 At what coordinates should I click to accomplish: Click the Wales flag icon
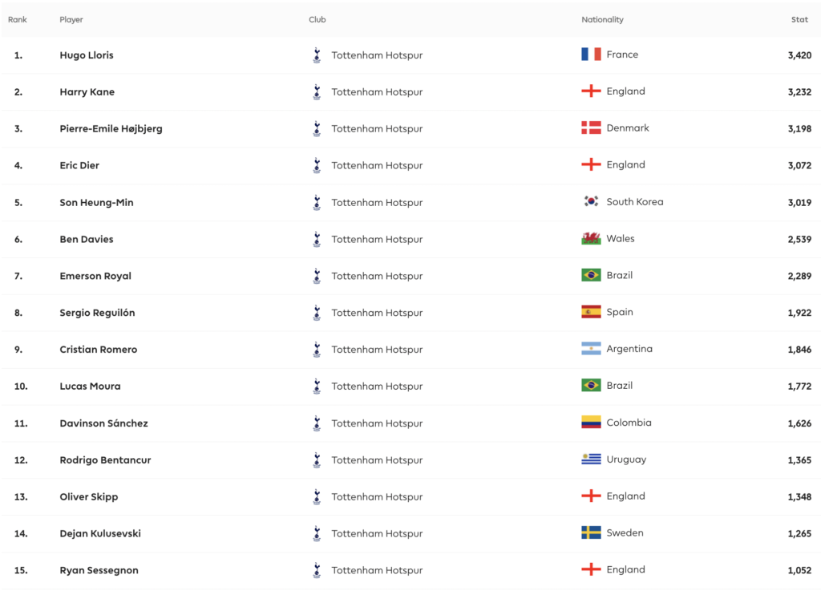pyautogui.click(x=591, y=239)
